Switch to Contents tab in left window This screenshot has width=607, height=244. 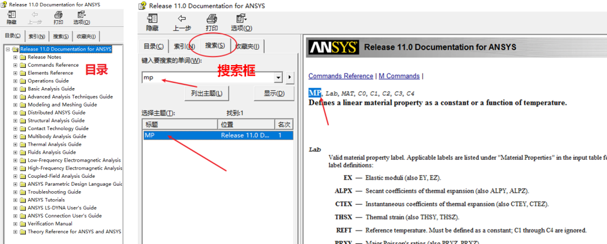click(x=12, y=36)
